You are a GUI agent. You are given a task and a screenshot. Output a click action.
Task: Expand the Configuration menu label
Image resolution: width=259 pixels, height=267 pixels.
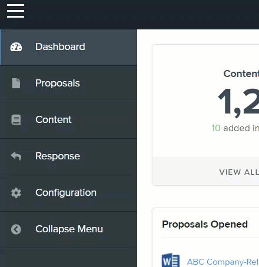pos(66,193)
